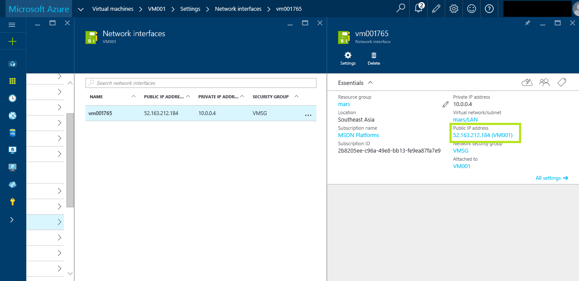
Task: Go to Virtual machines breadcrumb
Action: tap(113, 9)
